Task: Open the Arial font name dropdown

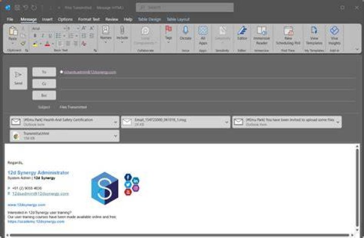Action: coord(64,28)
